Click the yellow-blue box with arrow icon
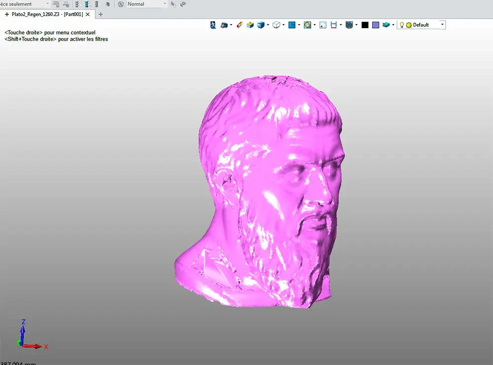This screenshot has height=365, width=493. click(x=250, y=25)
